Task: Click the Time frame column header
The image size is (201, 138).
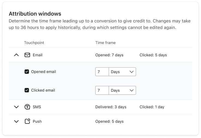Action: point(105,43)
